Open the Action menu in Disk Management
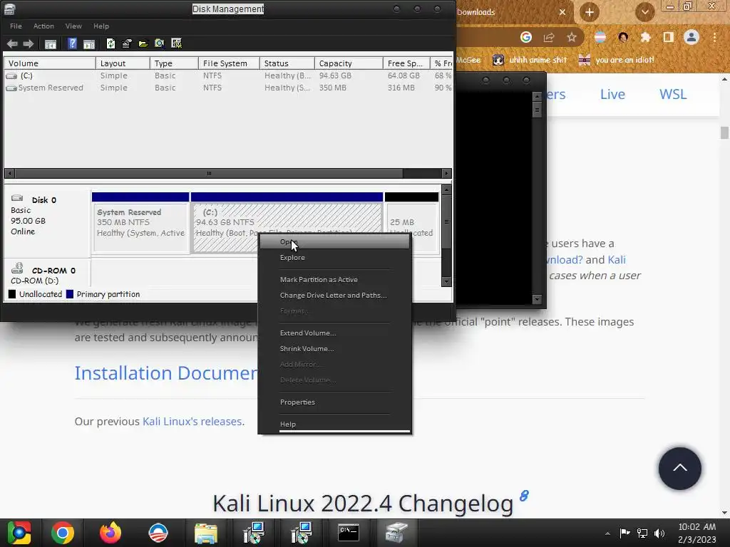 (43, 26)
